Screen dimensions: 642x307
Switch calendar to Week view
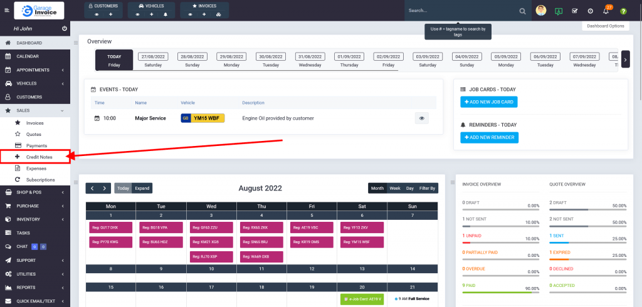point(395,188)
